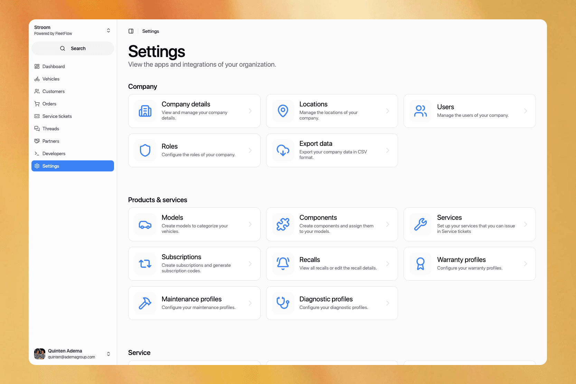Open the Subscriptions settings card
Image resolution: width=576 pixels, height=384 pixels.
click(194, 264)
